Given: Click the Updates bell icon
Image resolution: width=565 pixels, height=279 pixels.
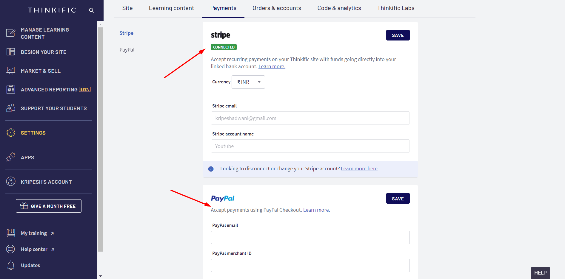Looking at the screenshot, I should pyautogui.click(x=11, y=265).
